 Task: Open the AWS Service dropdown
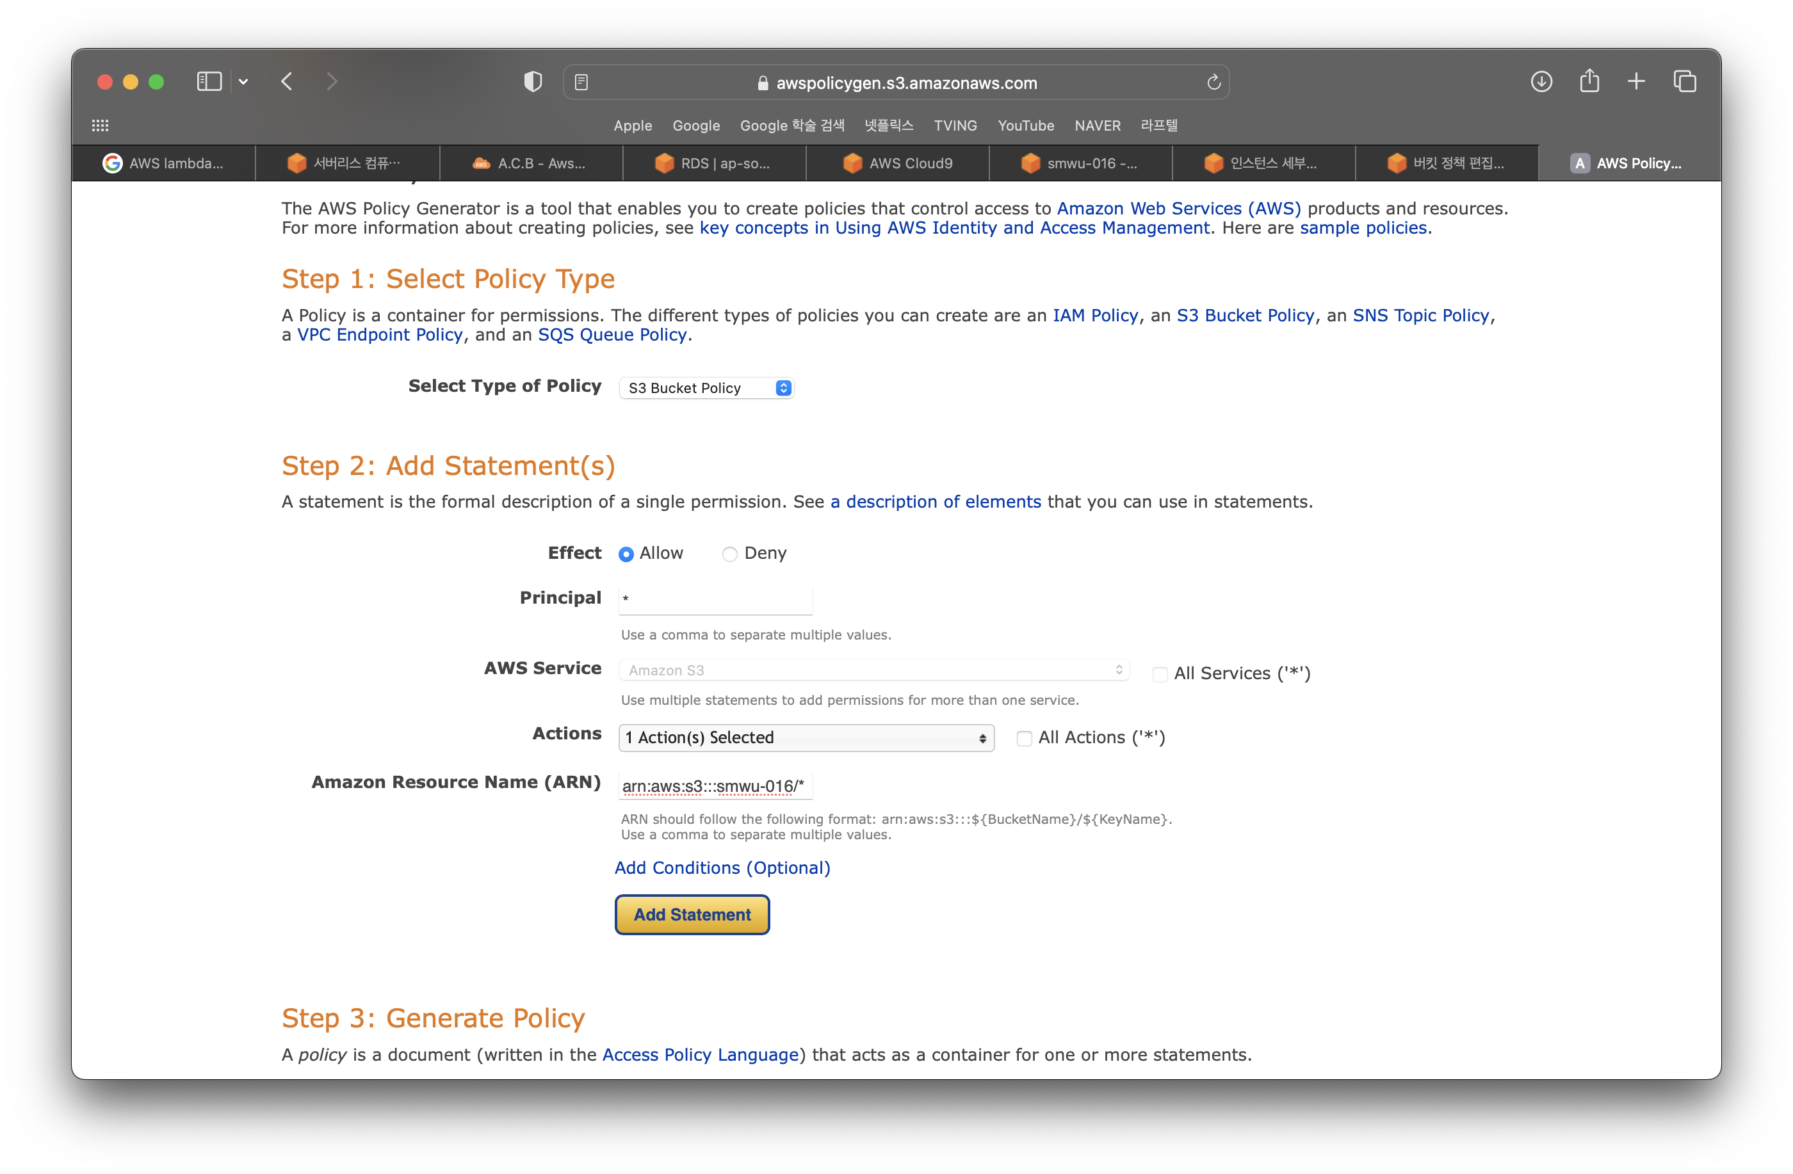coord(874,670)
